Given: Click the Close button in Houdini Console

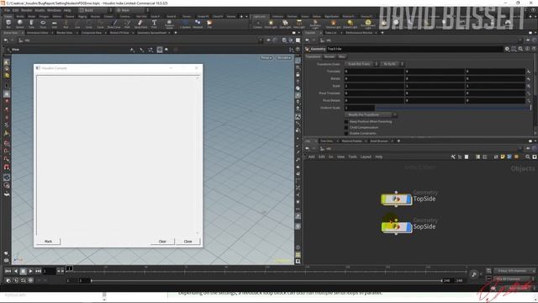Looking at the screenshot, I should tap(188, 242).
